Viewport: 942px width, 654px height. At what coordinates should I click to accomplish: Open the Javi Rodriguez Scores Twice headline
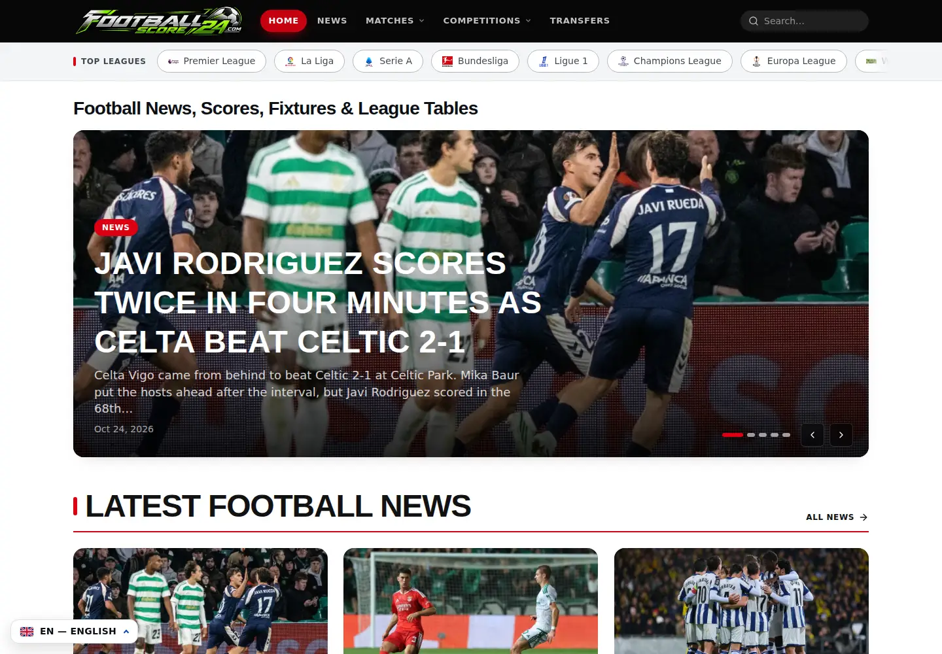click(x=318, y=303)
